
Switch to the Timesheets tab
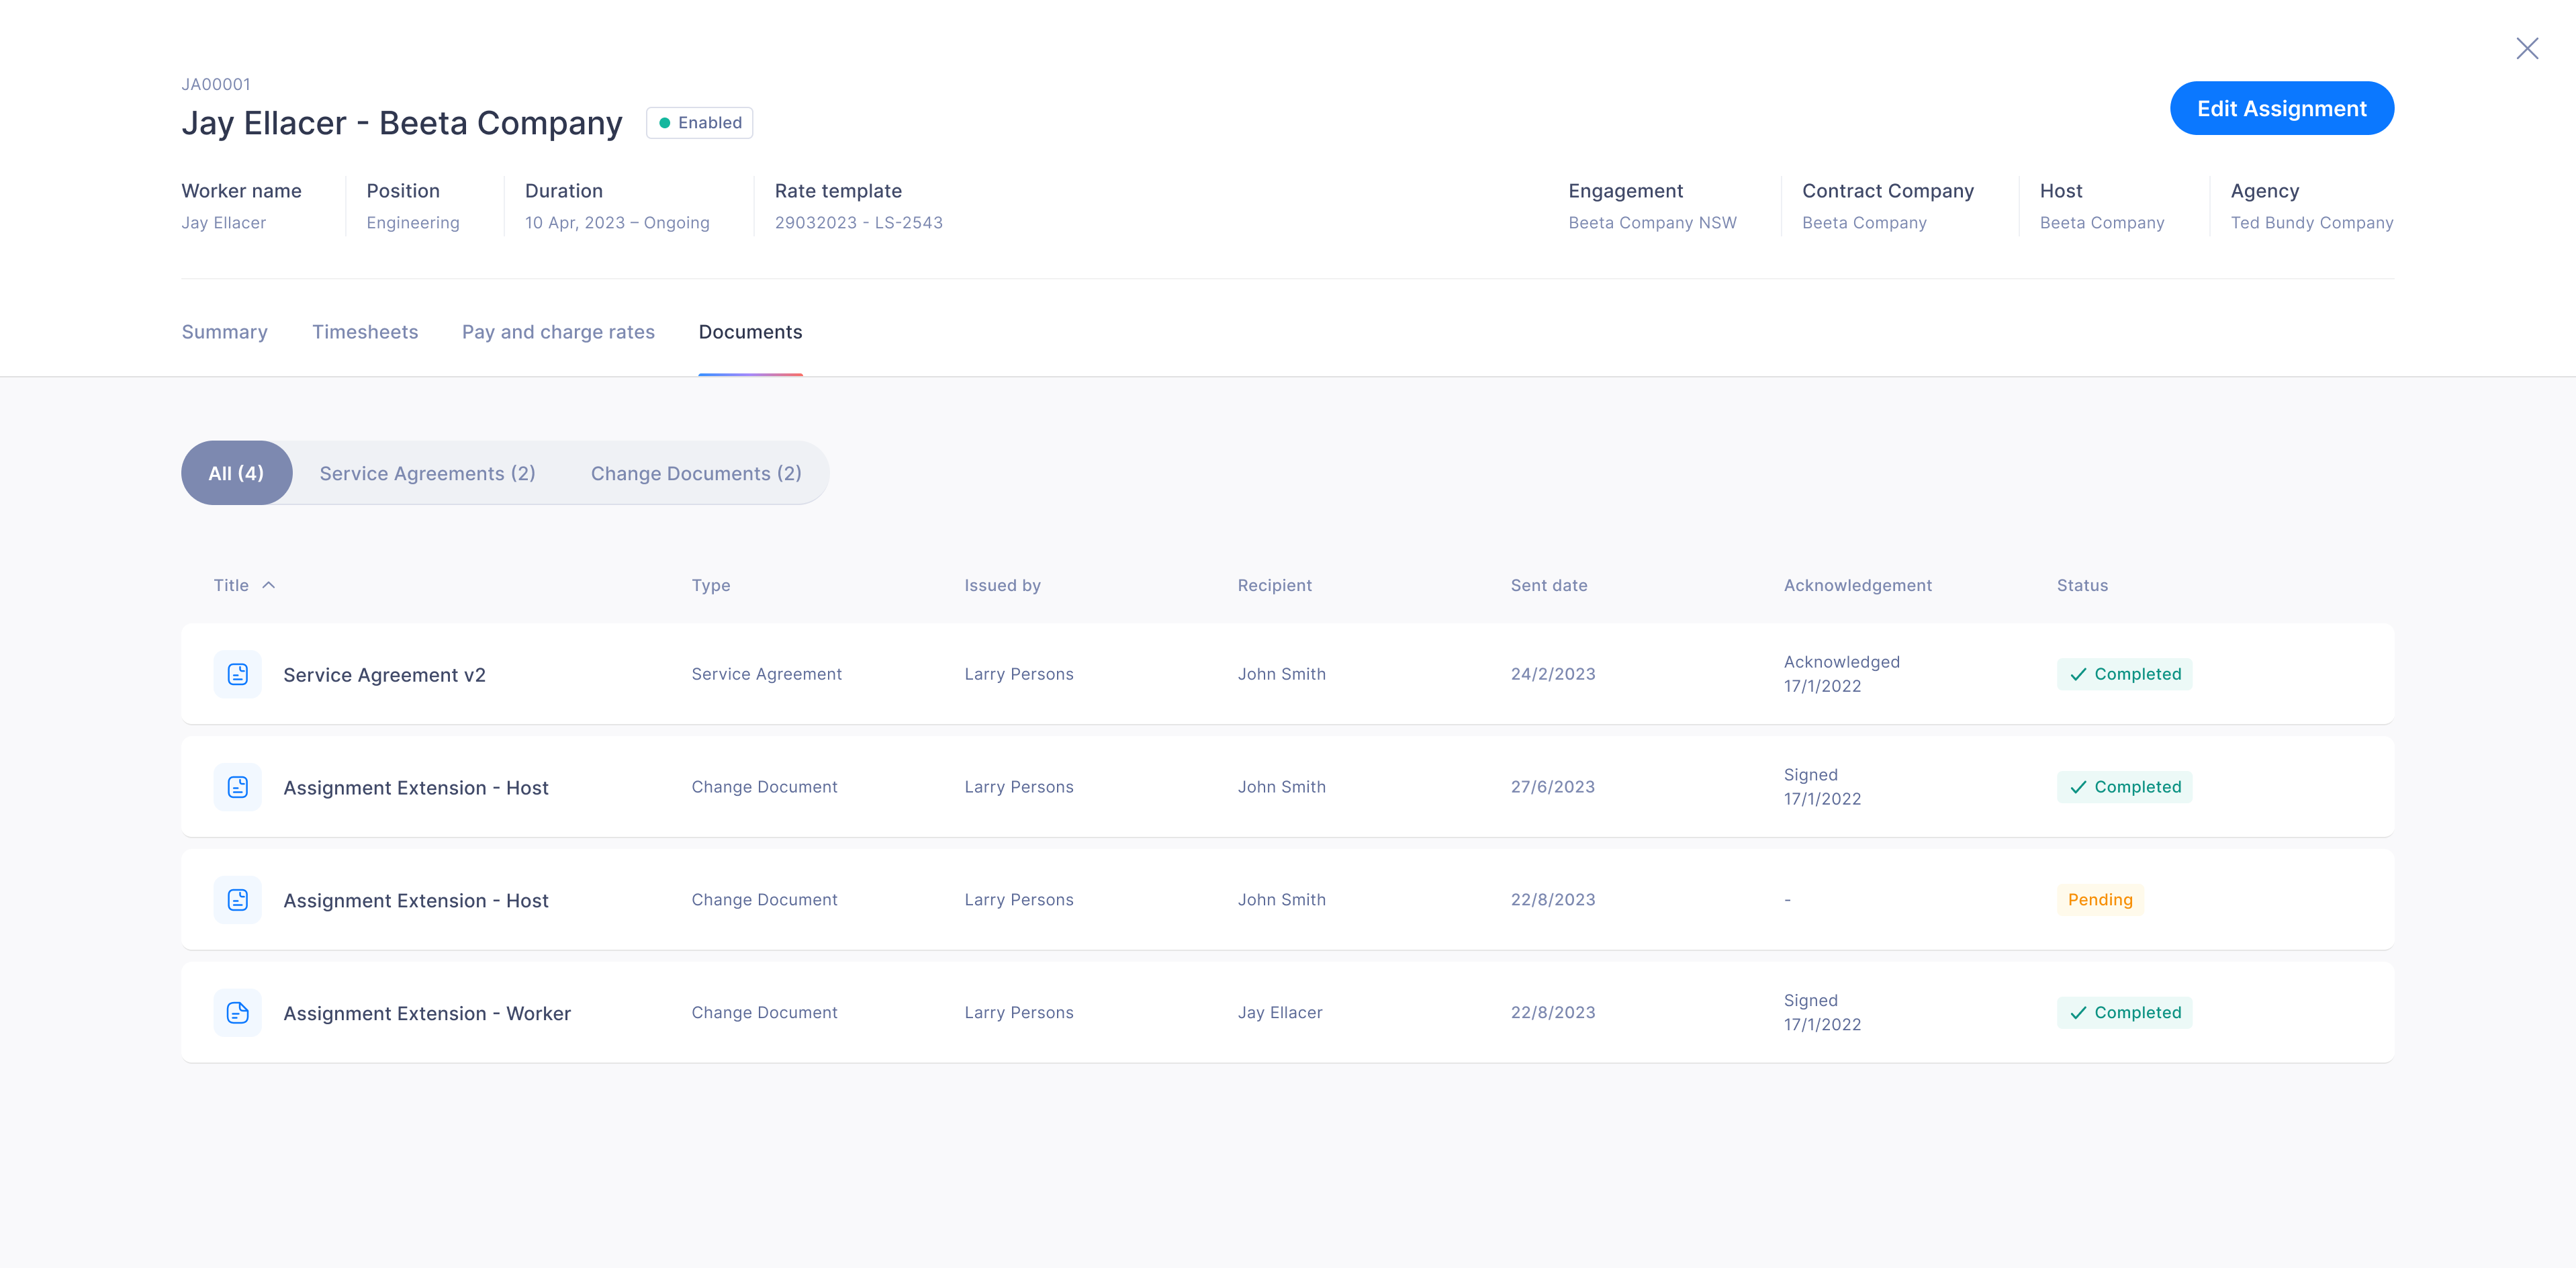(365, 332)
